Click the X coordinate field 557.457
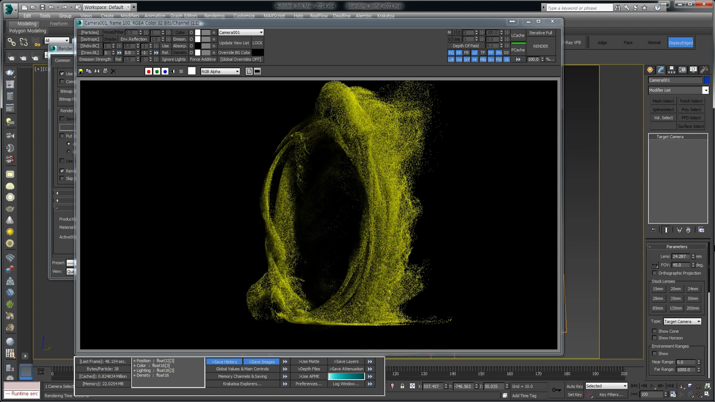 [433, 386]
